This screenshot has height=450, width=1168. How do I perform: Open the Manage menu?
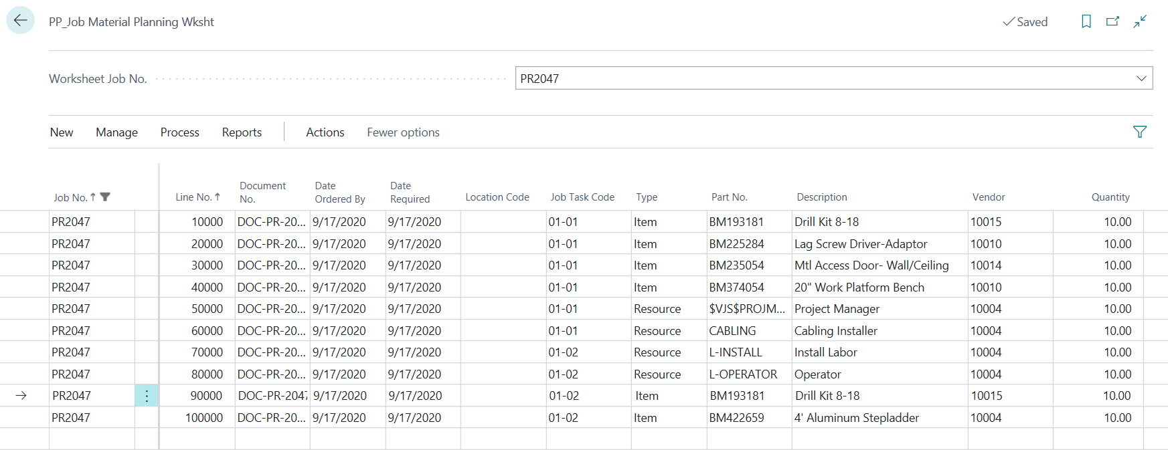tap(116, 132)
